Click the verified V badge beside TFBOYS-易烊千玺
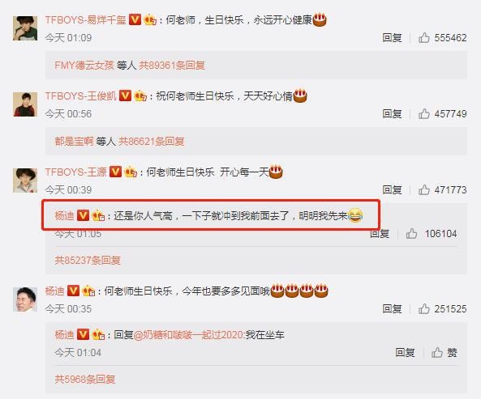Image resolution: width=481 pixels, height=399 pixels. (135, 19)
